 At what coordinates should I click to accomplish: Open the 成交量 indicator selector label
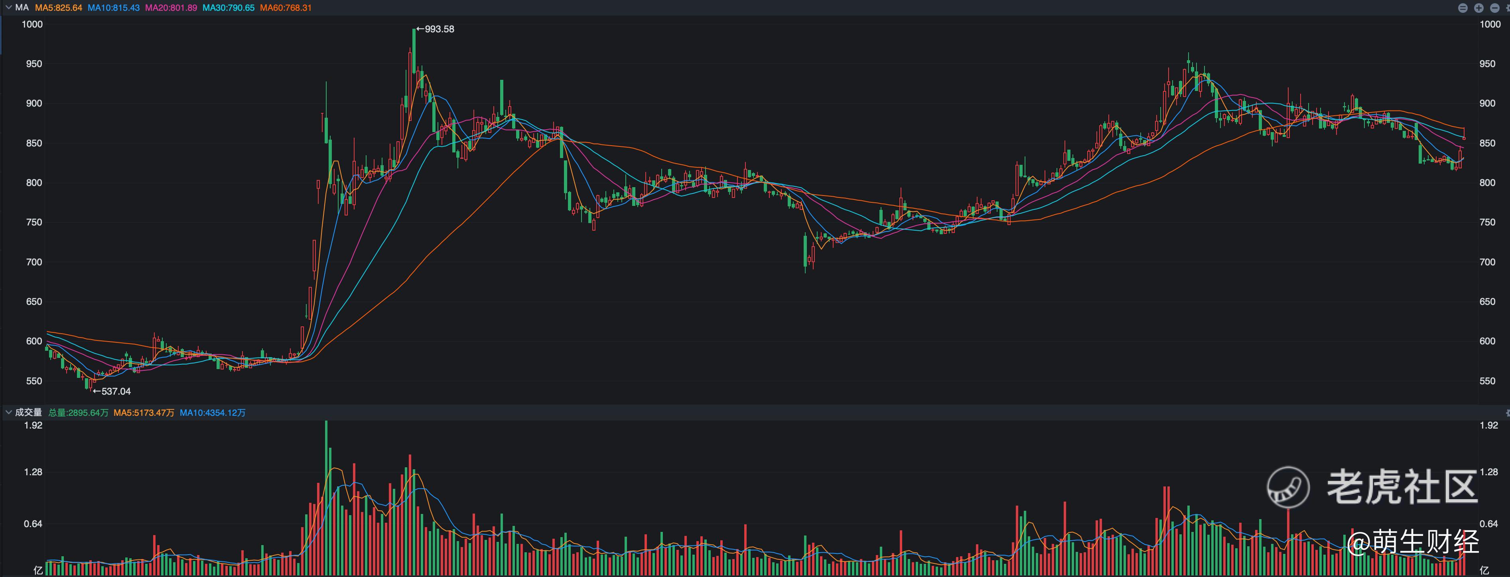pyautogui.click(x=28, y=413)
